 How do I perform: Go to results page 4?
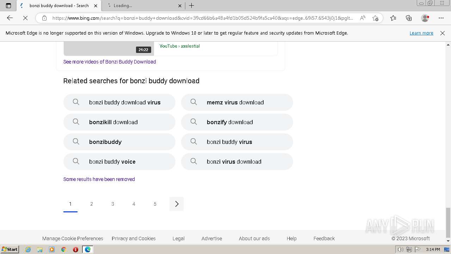134,204
